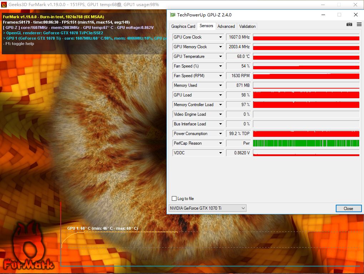The image size is (364, 274).
Task: Click the GPU Load 98 % value
Action: (x=238, y=95)
